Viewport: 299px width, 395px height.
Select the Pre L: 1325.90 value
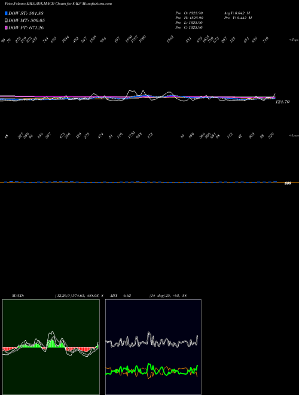[189, 23]
